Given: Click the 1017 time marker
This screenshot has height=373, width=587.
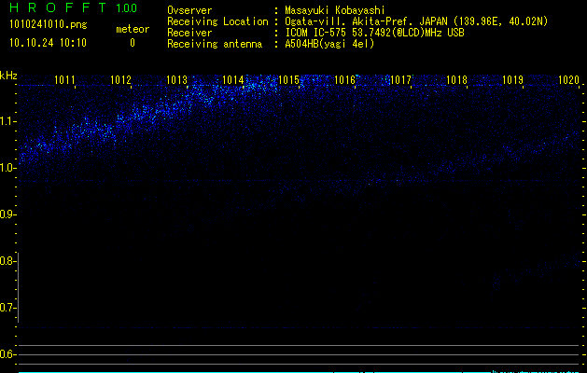Looking at the screenshot, I should 400,80.
